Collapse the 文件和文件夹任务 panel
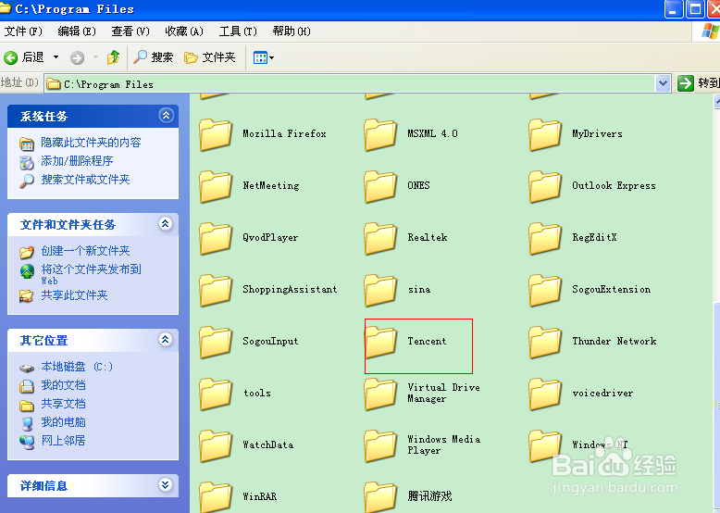 [x=166, y=224]
